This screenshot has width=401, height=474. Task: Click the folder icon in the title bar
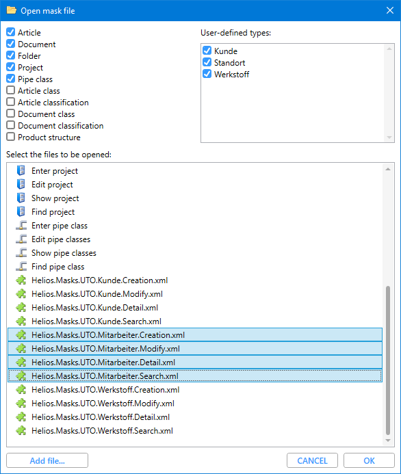click(x=12, y=10)
